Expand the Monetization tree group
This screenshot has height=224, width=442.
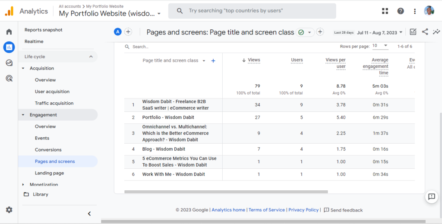[23, 185]
